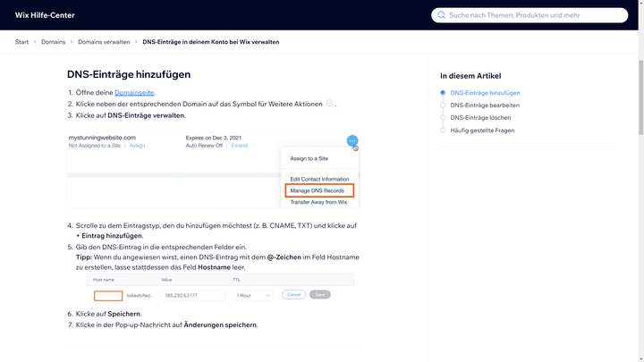Focus the help center search field
The height and width of the screenshot is (362, 644).
click(530, 15)
